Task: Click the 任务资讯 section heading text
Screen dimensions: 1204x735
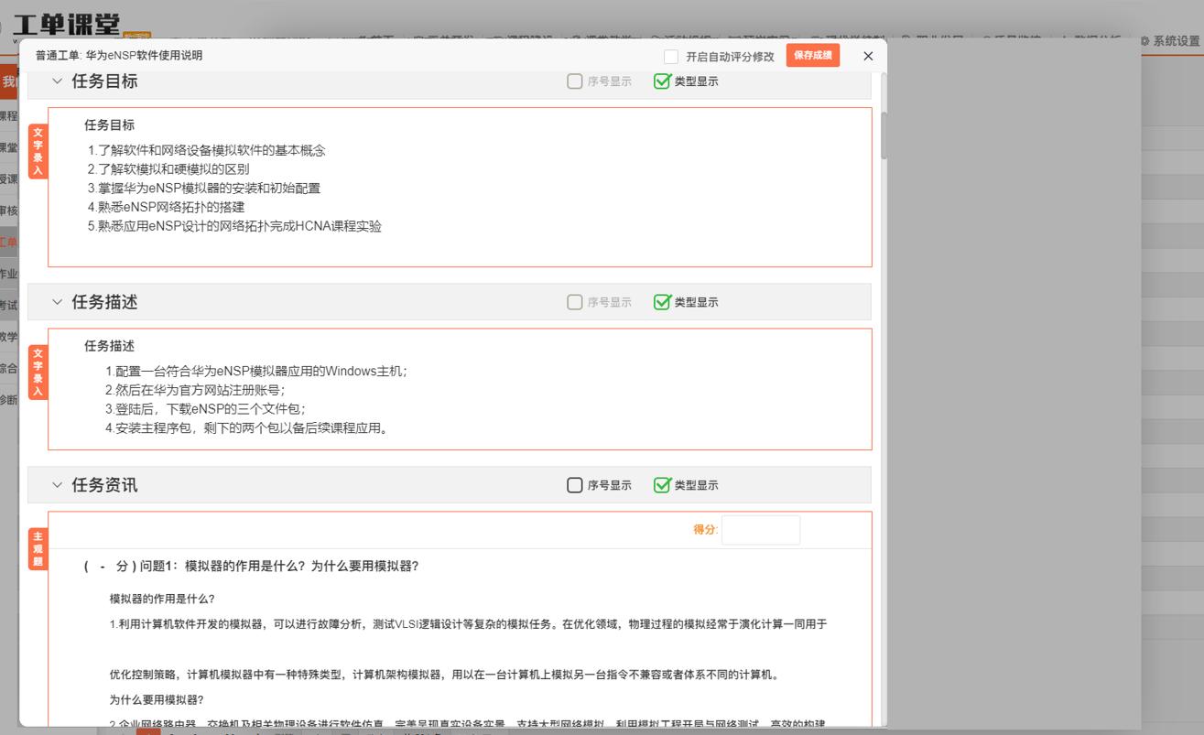Action: (104, 485)
